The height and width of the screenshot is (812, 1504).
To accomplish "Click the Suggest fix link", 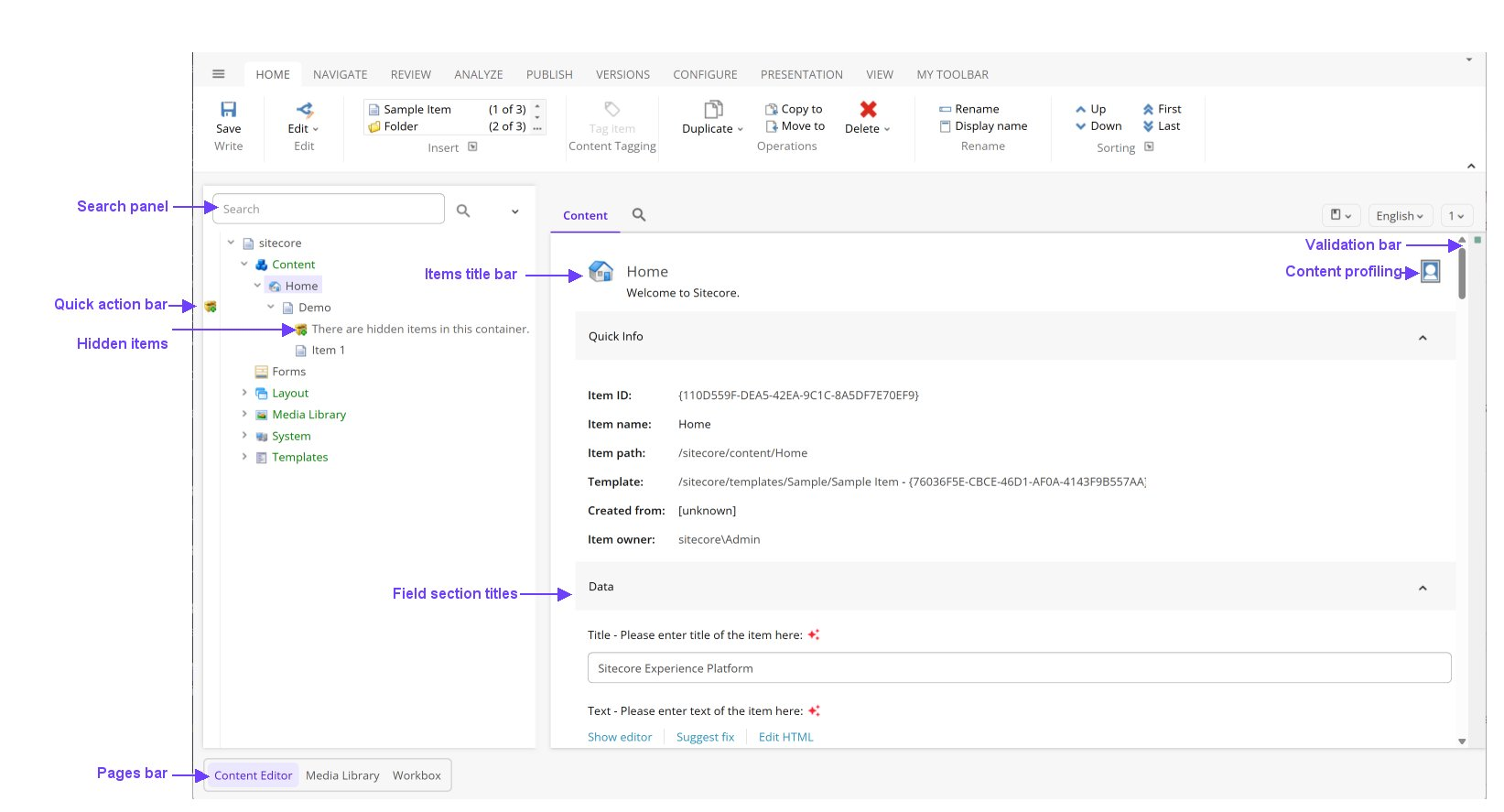I will pos(705,737).
